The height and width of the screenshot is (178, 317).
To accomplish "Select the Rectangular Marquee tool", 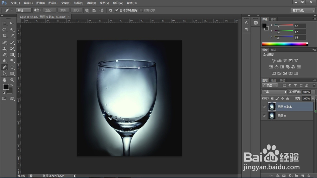I will click(x=4, y=24).
